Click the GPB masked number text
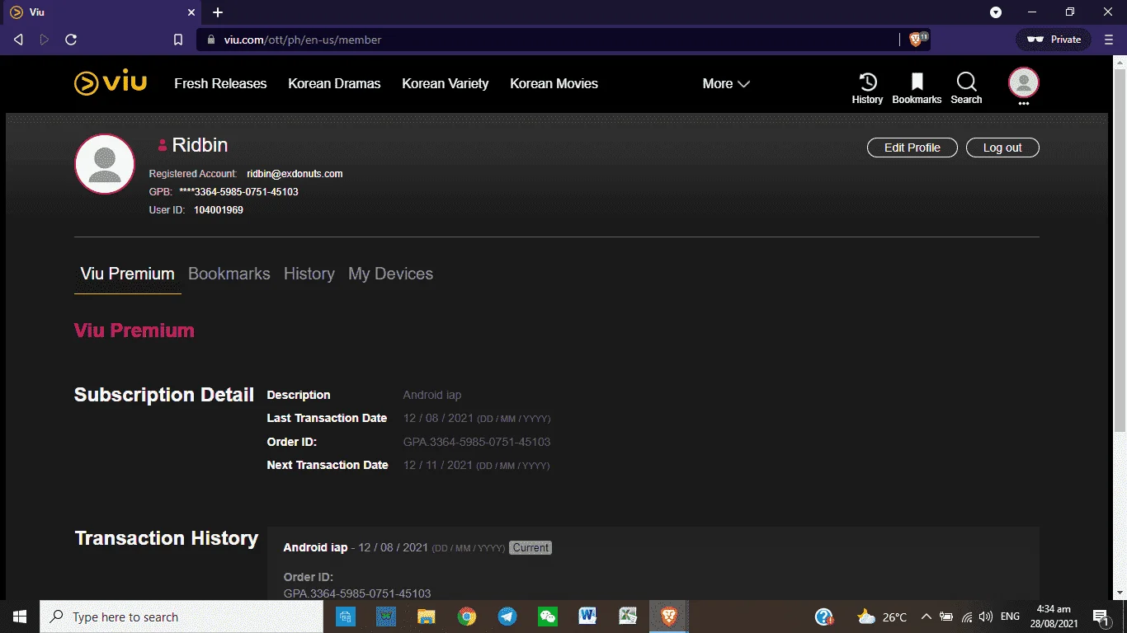Image resolution: width=1127 pixels, height=633 pixels. click(x=238, y=192)
